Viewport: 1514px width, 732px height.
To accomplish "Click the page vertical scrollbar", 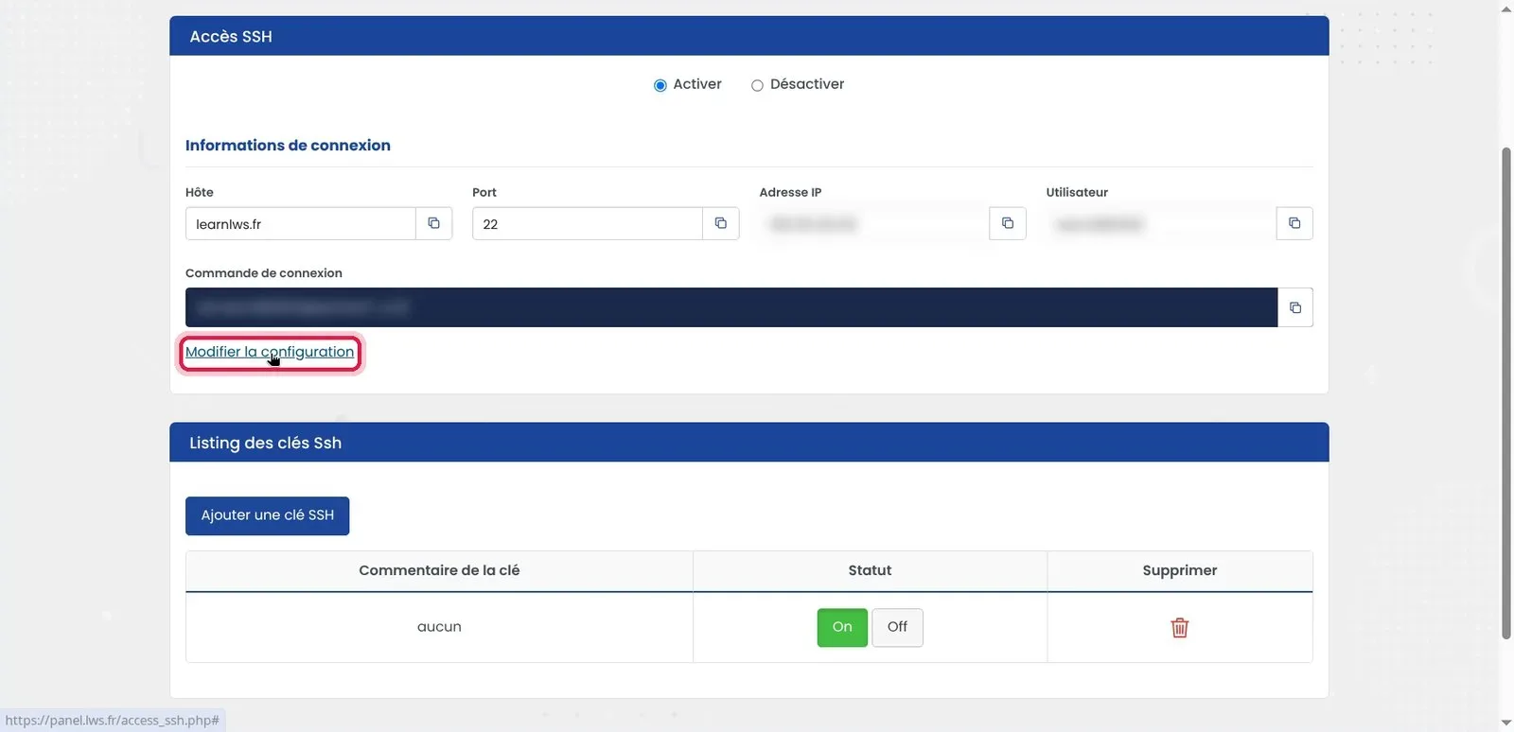I will tap(1506, 392).
